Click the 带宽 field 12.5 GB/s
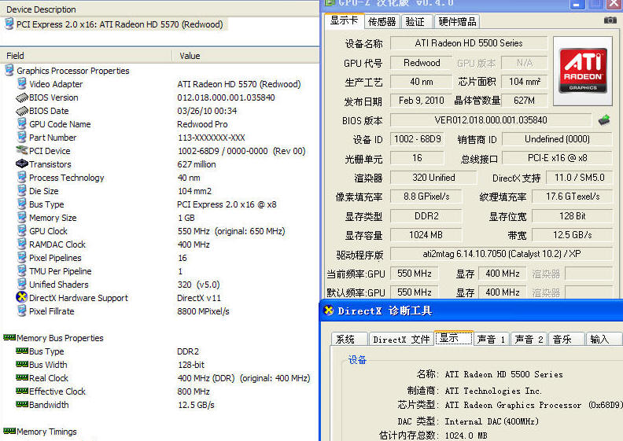The image size is (623, 441). (x=572, y=234)
